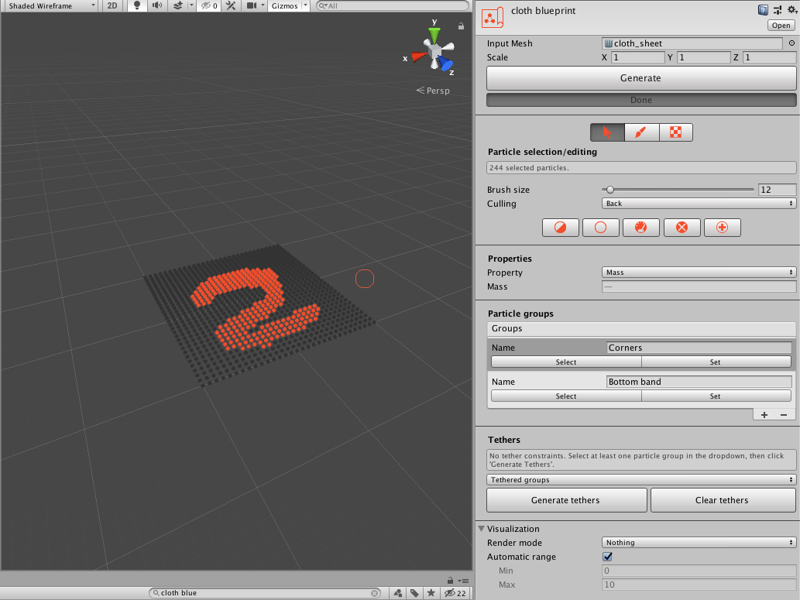Open the Culling dropdown

pyautogui.click(x=699, y=204)
